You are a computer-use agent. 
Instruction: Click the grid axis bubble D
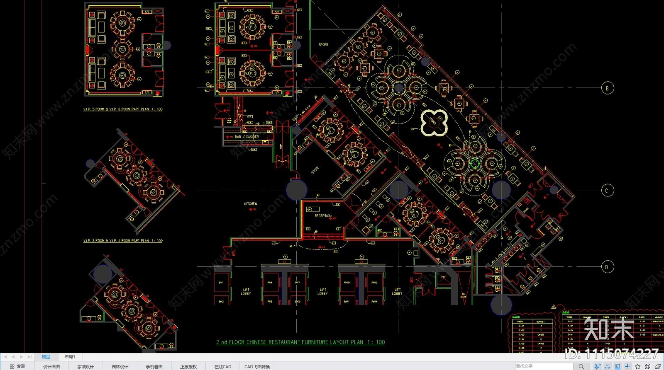(x=607, y=267)
